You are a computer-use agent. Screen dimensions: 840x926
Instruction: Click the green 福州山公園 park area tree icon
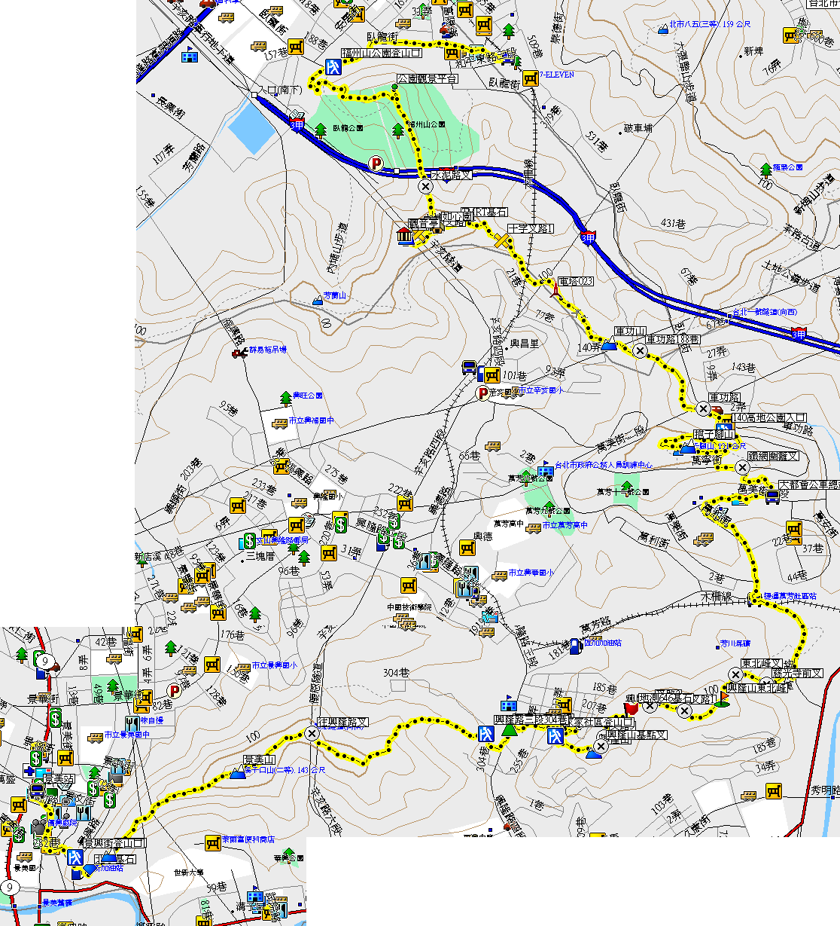click(x=398, y=130)
